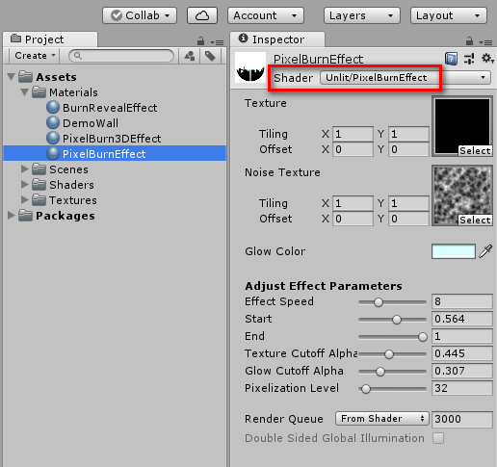Screen dimensions: 497x467
Task: Click the Glow Cutoff Alpha slider
Action: (x=392, y=372)
